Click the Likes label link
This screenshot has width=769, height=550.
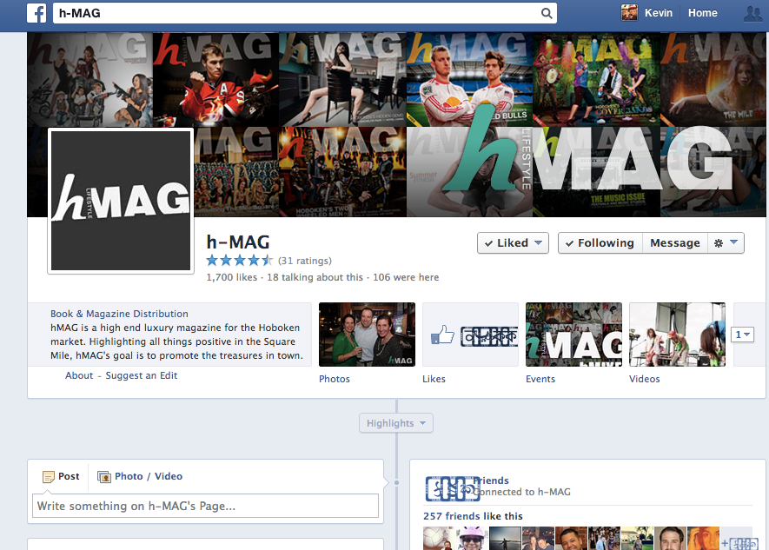(434, 379)
